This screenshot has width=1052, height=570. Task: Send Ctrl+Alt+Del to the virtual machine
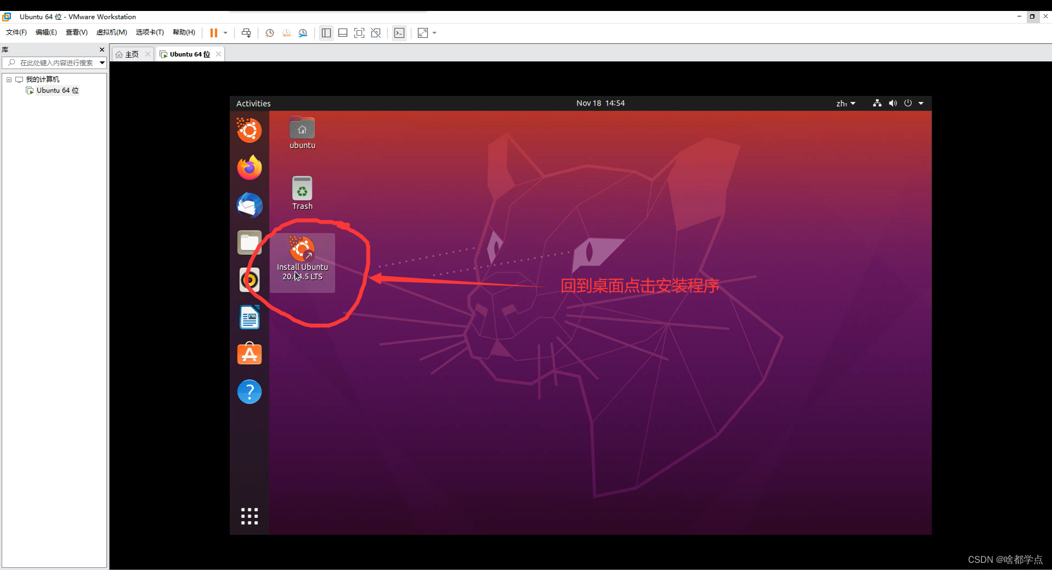(x=247, y=33)
